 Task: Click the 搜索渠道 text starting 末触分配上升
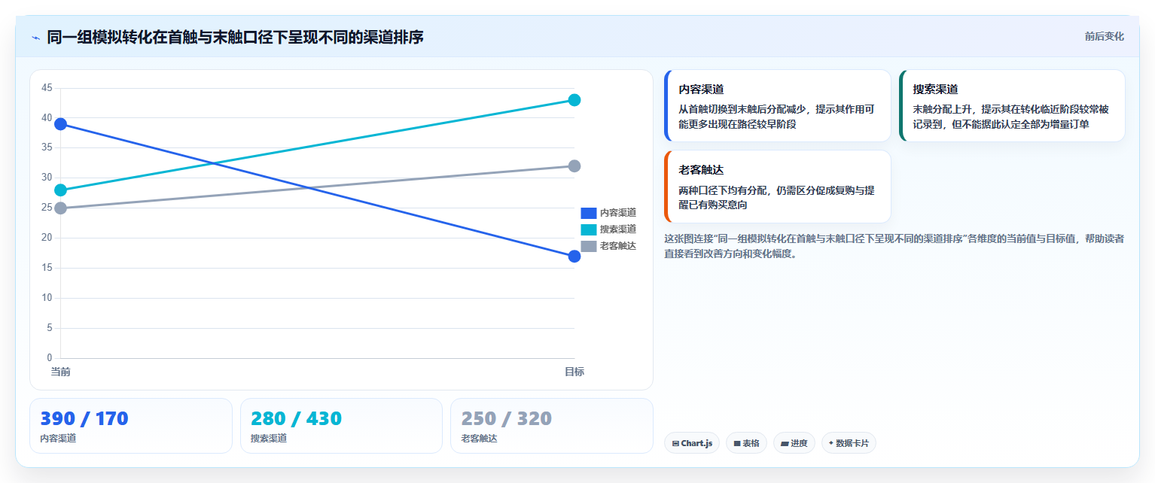coord(1011,117)
